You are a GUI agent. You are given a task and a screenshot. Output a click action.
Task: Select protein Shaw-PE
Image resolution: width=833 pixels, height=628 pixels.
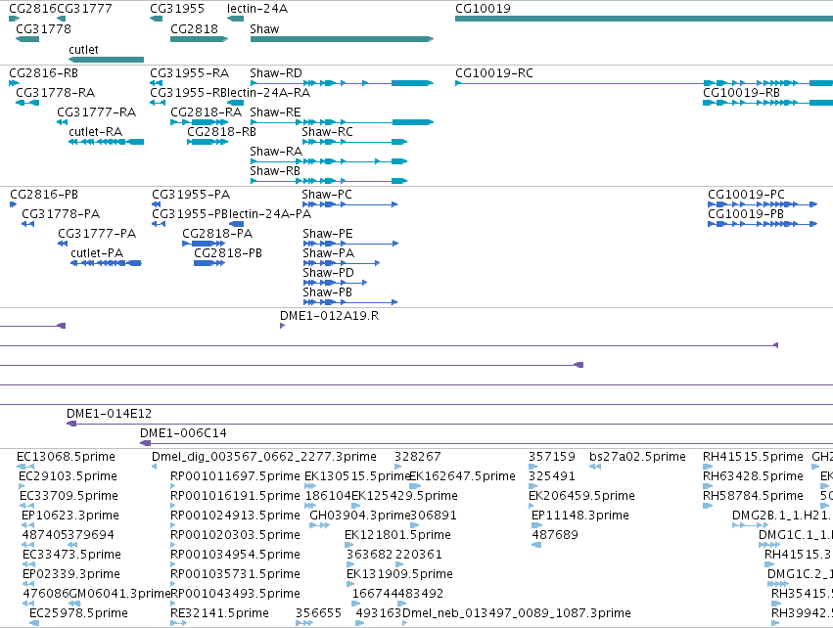pyautogui.click(x=350, y=244)
